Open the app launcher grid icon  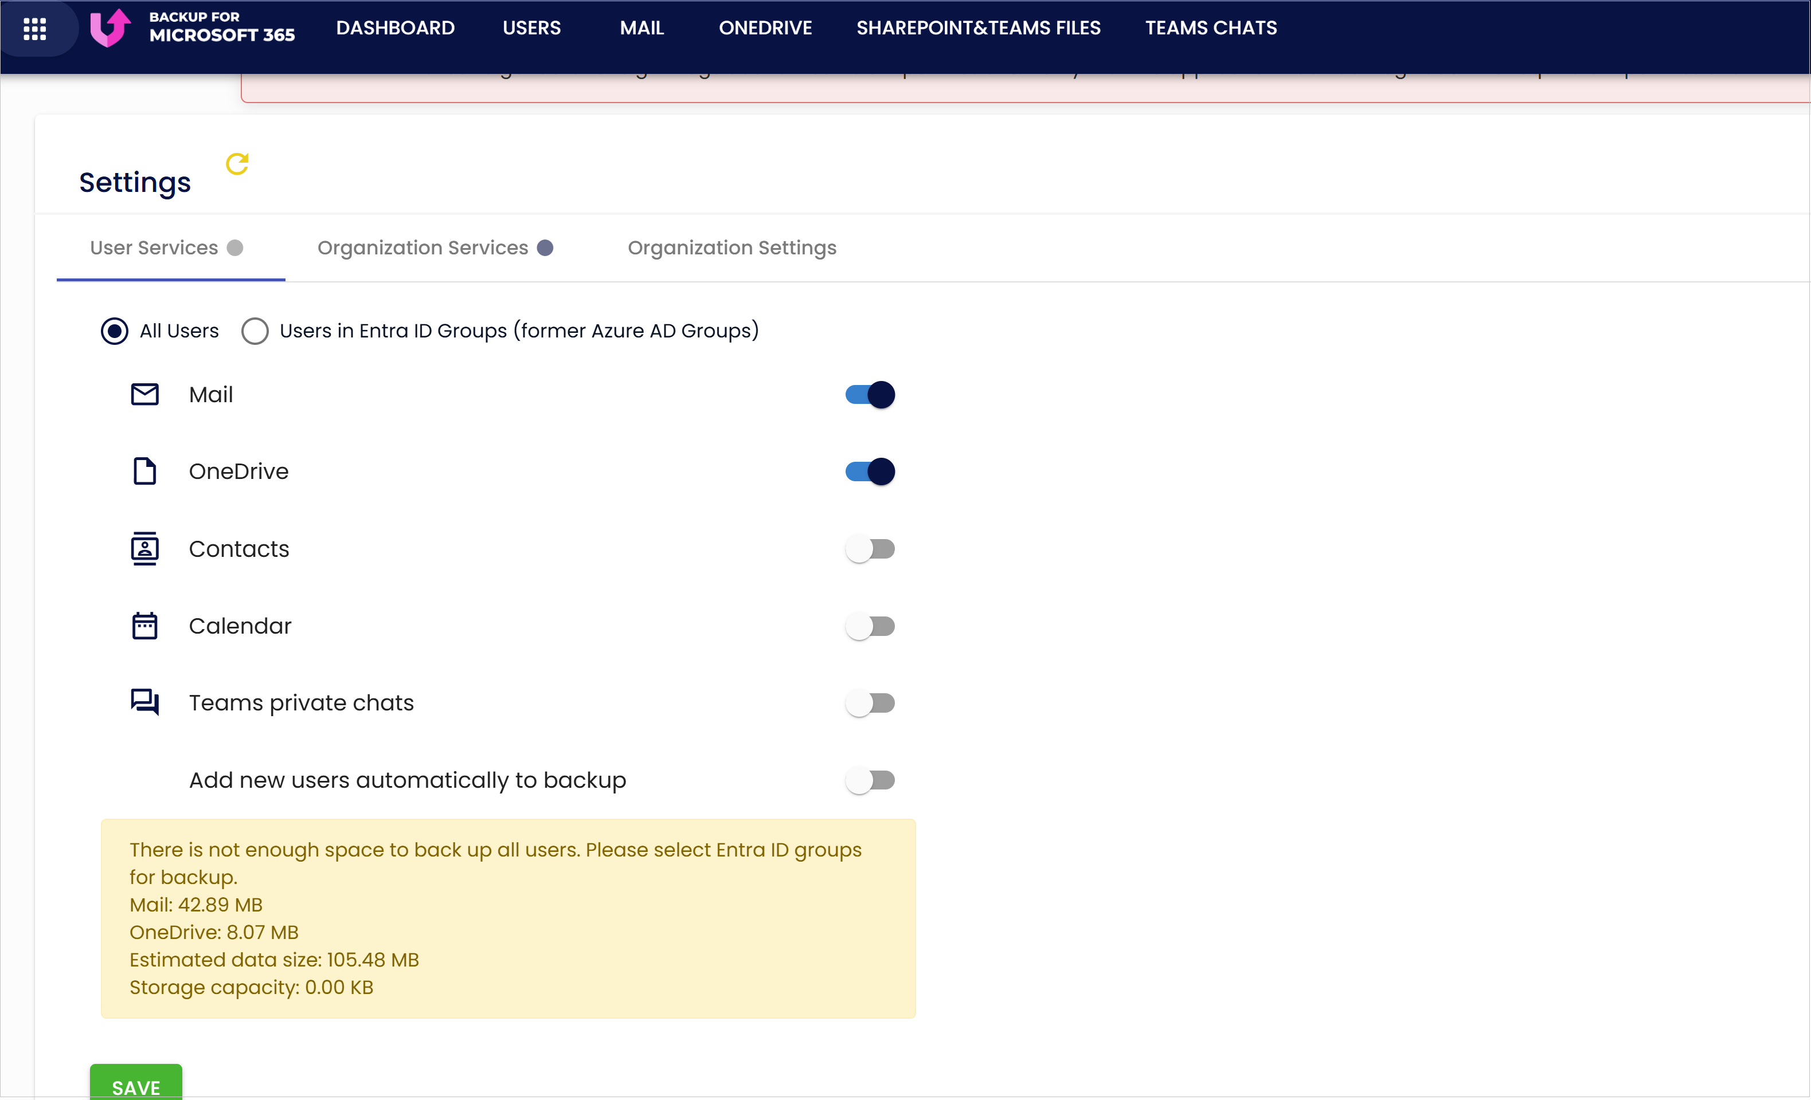(34, 29)
